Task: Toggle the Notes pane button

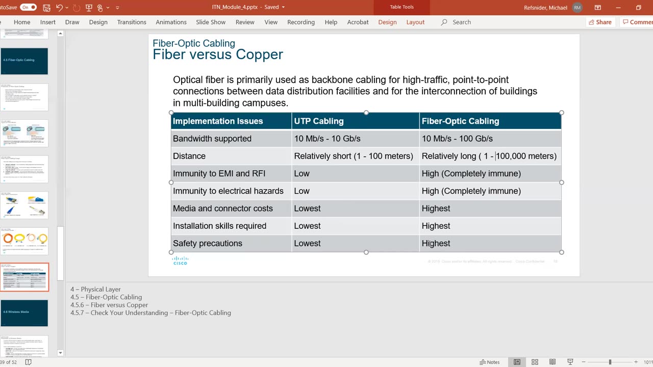Action: [x=490, y=362]
